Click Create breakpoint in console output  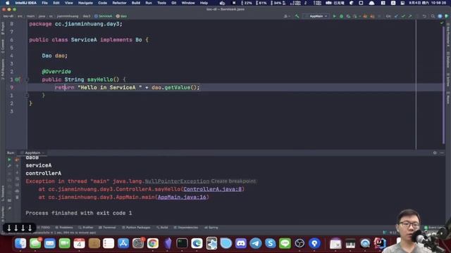(x=233, y=181)
